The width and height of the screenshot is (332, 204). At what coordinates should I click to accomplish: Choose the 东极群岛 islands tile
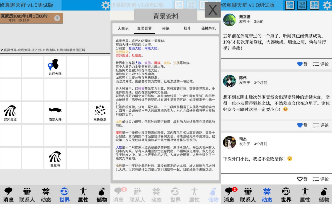coord(100,113)
